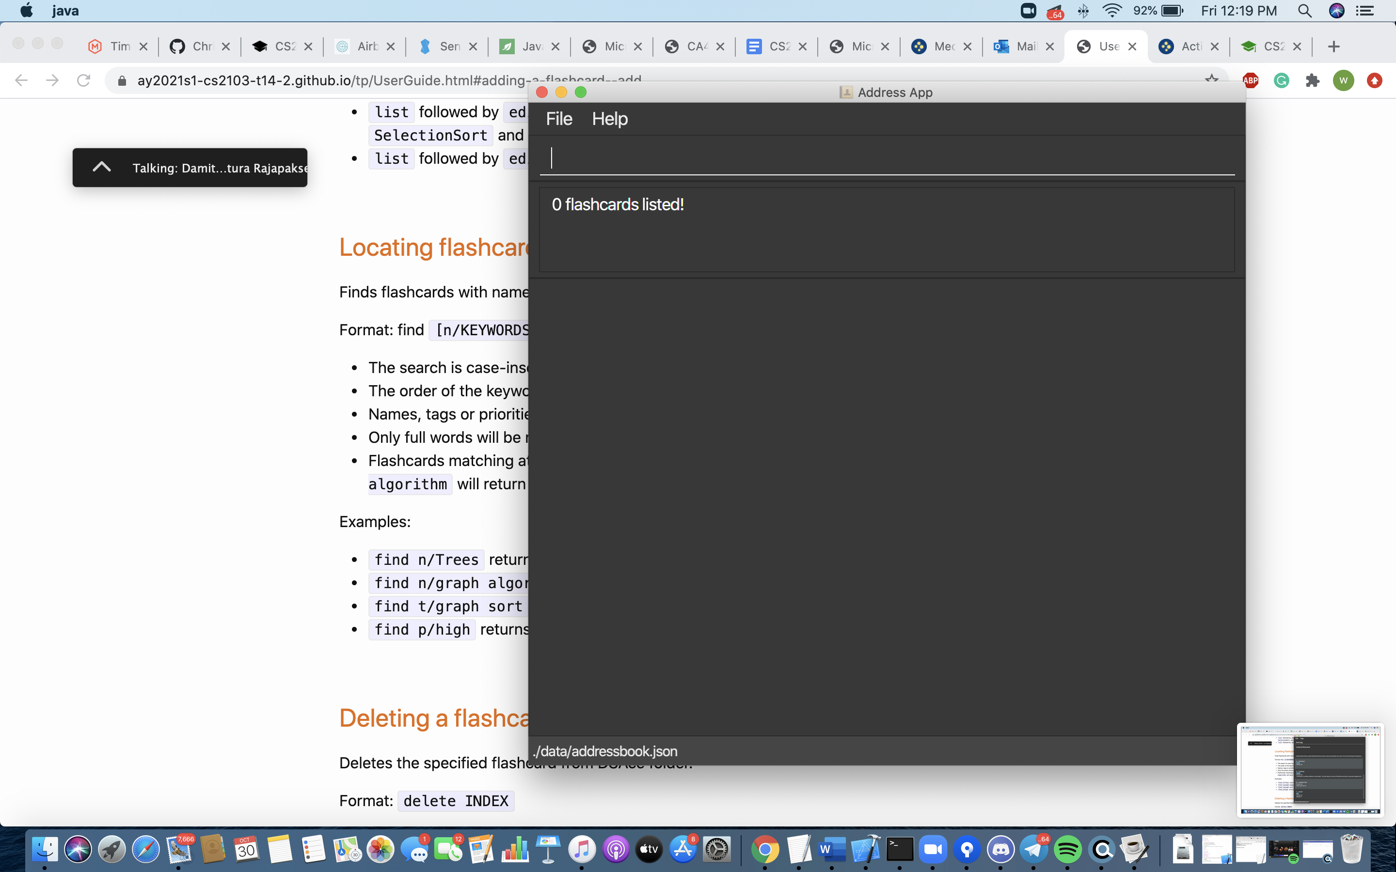Close the Mail tab
The image size is (1396, 872).
(1050, 47)
